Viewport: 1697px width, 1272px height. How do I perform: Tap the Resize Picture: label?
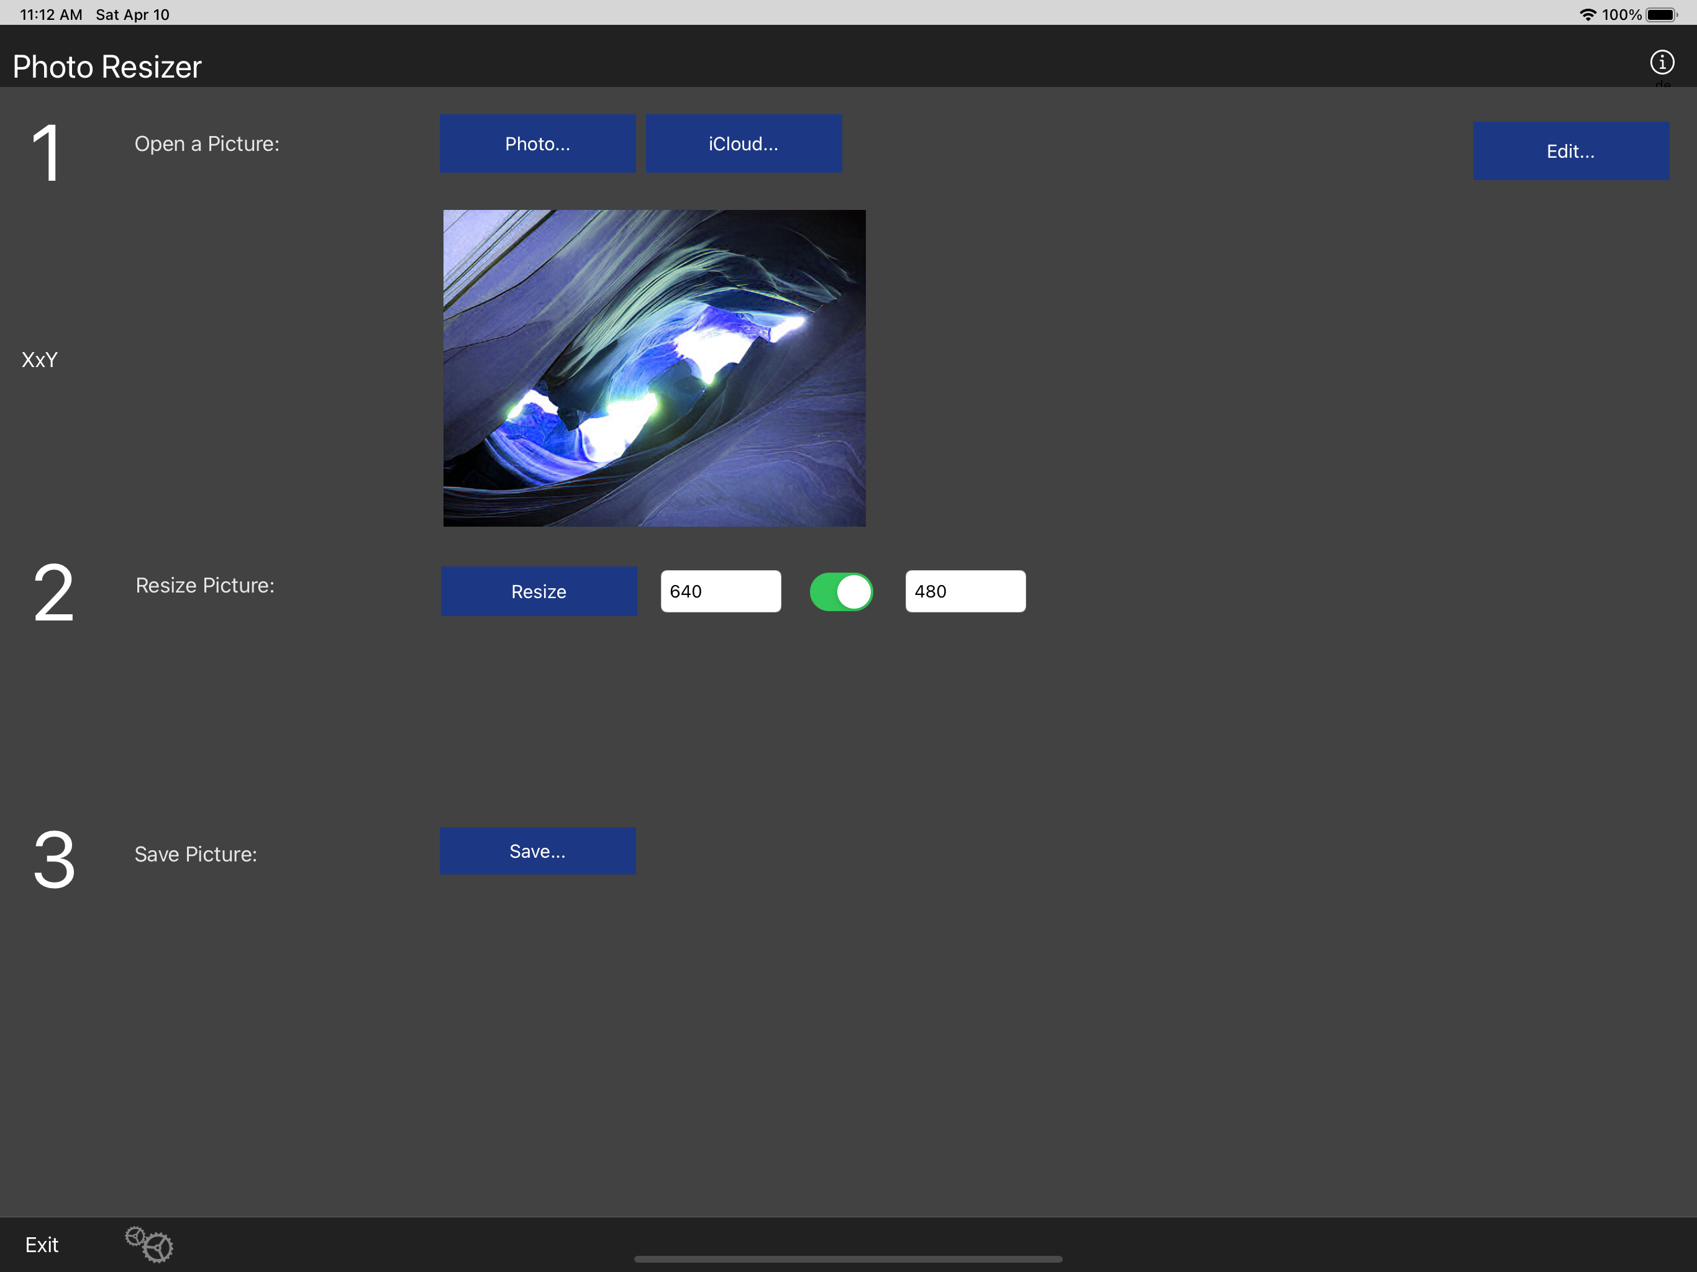pyautogui.click(x=205, y=585)
